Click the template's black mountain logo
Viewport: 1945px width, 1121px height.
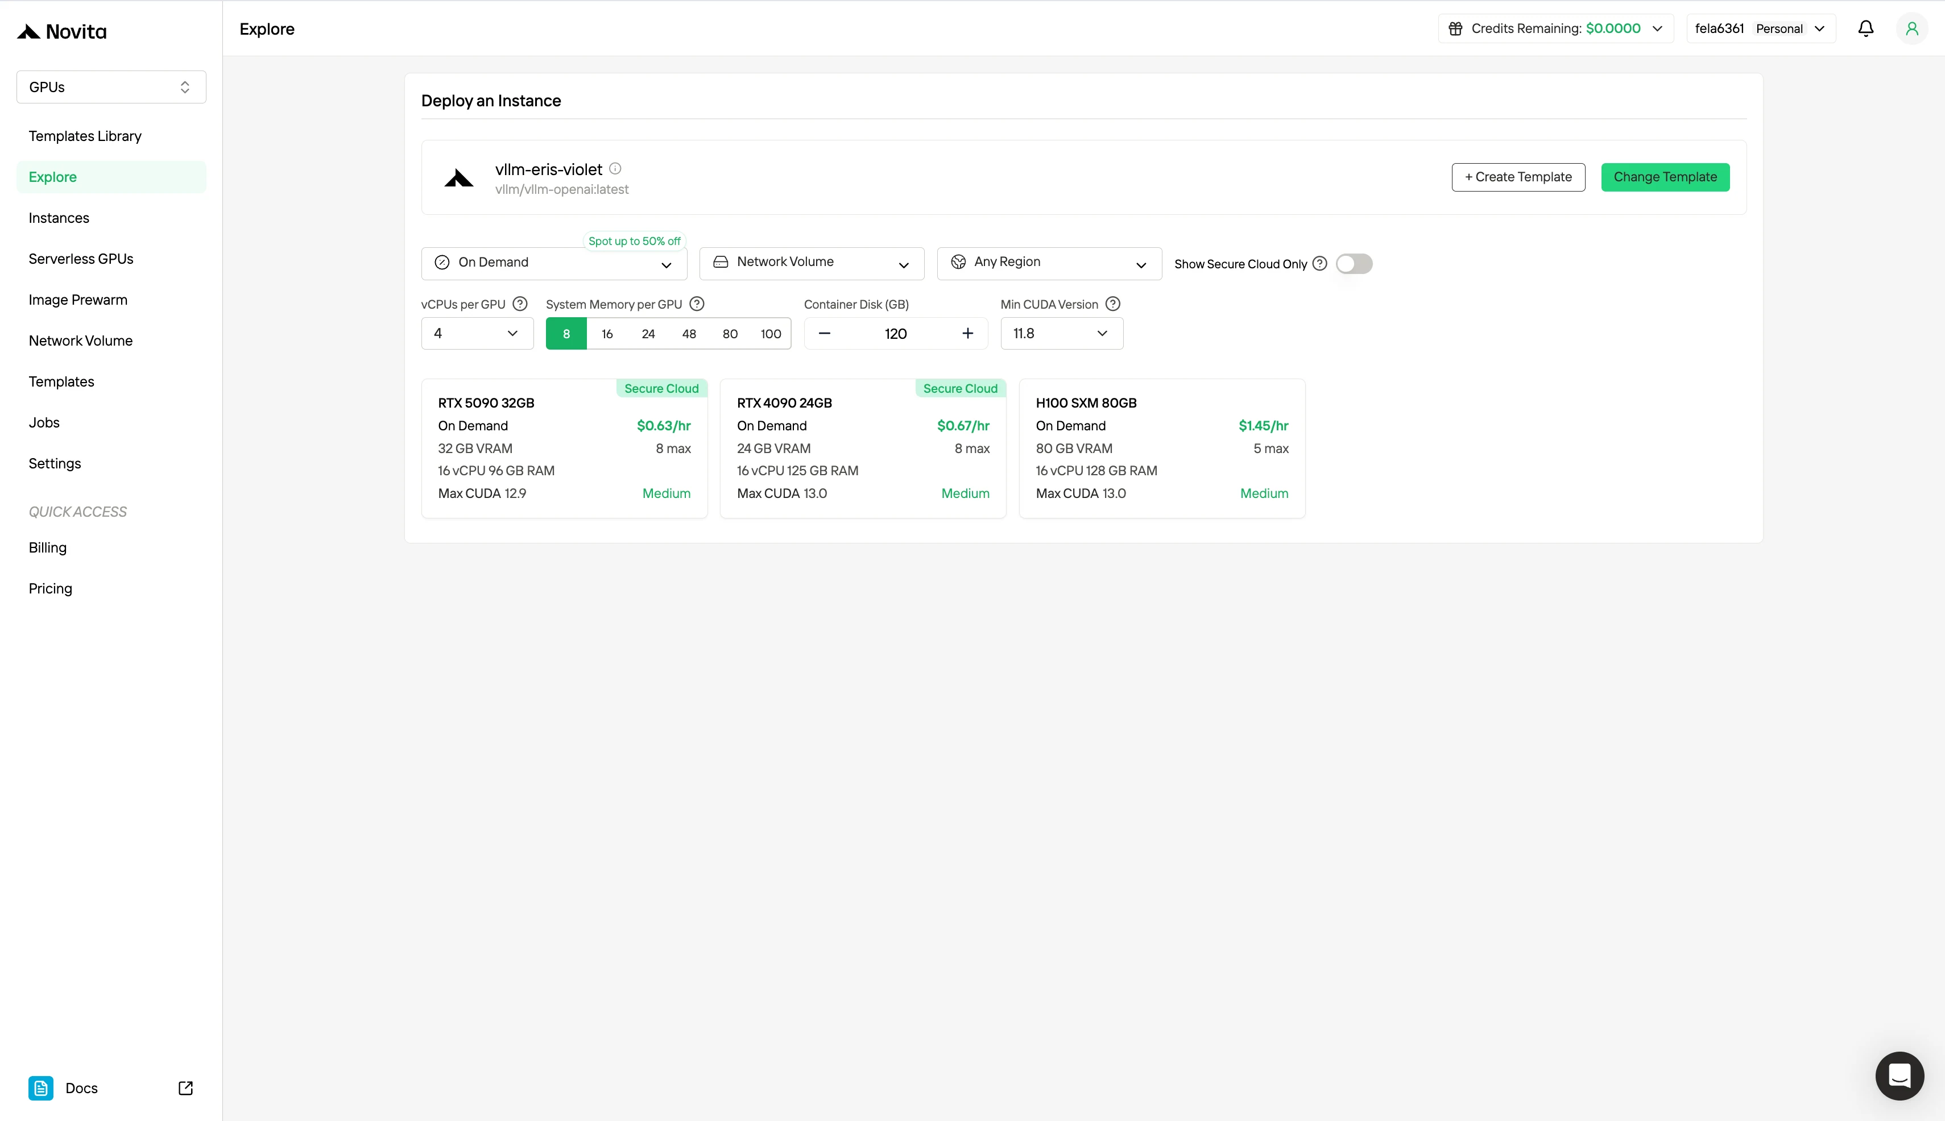click(459, 178)
